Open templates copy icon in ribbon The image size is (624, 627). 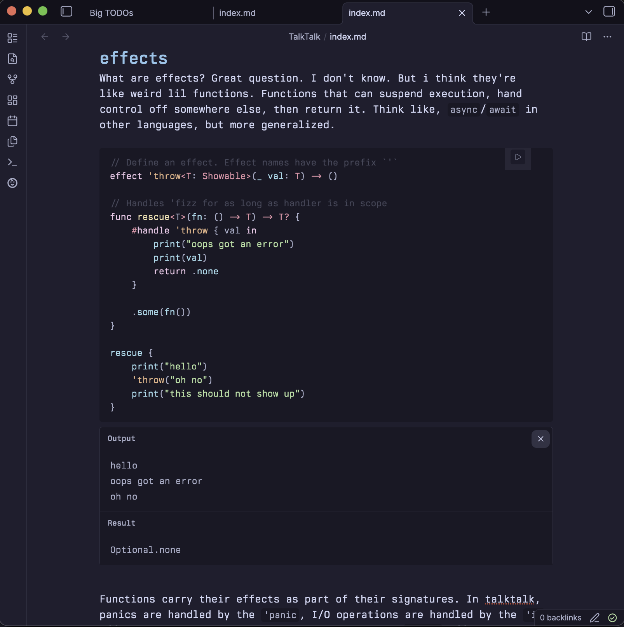pos(12,141)
